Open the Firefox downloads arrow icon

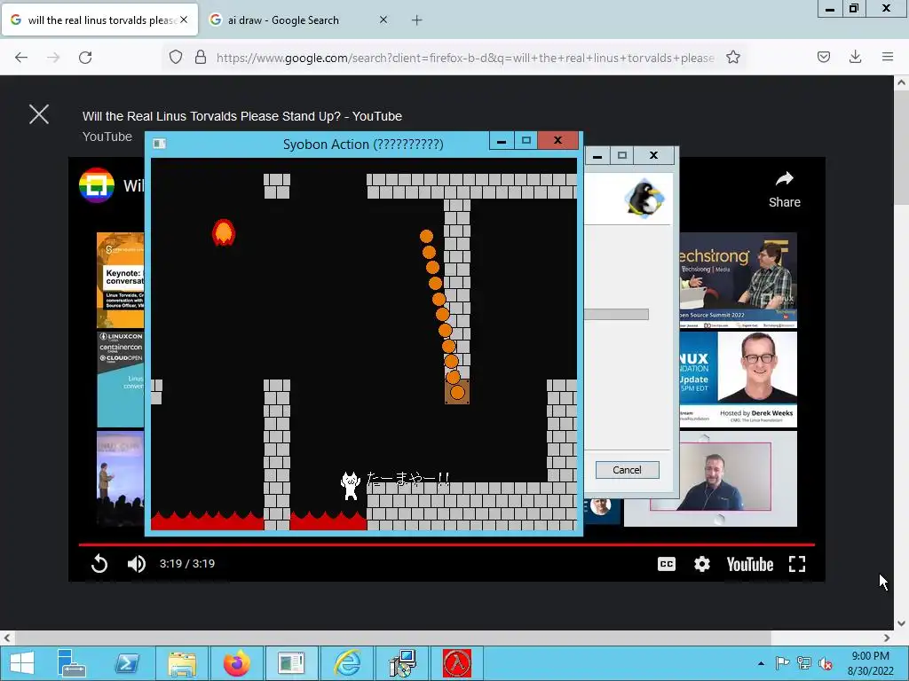point(855,58)
